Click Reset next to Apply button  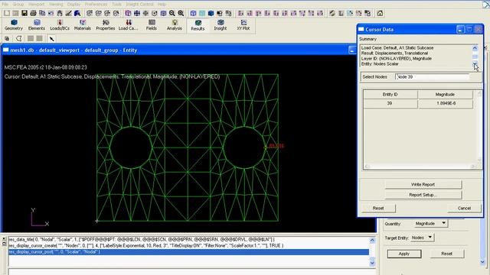tap(447, 254)
